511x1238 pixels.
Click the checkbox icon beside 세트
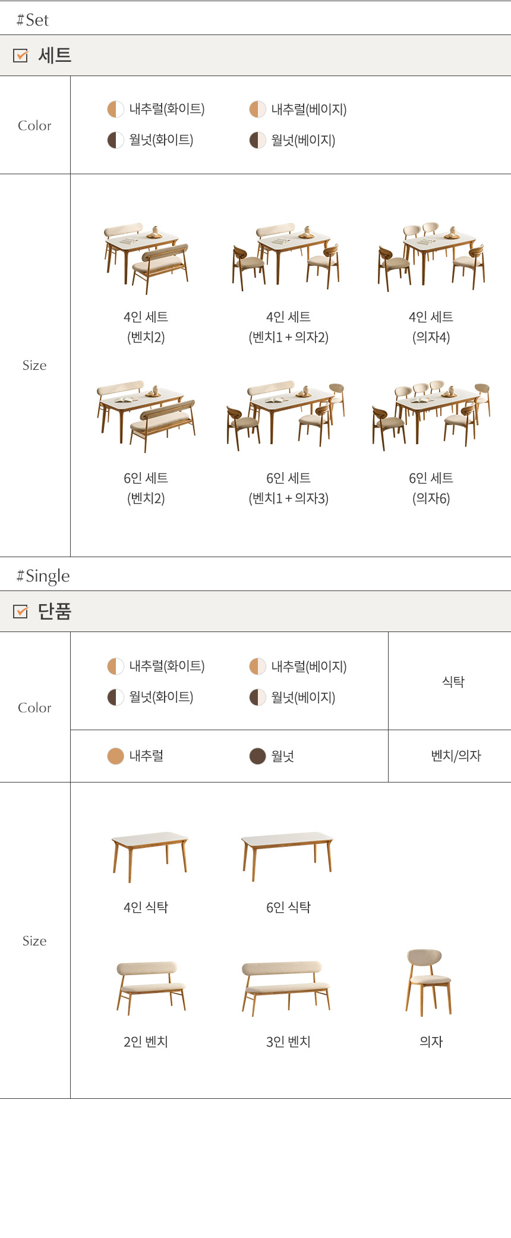(20, 56)
